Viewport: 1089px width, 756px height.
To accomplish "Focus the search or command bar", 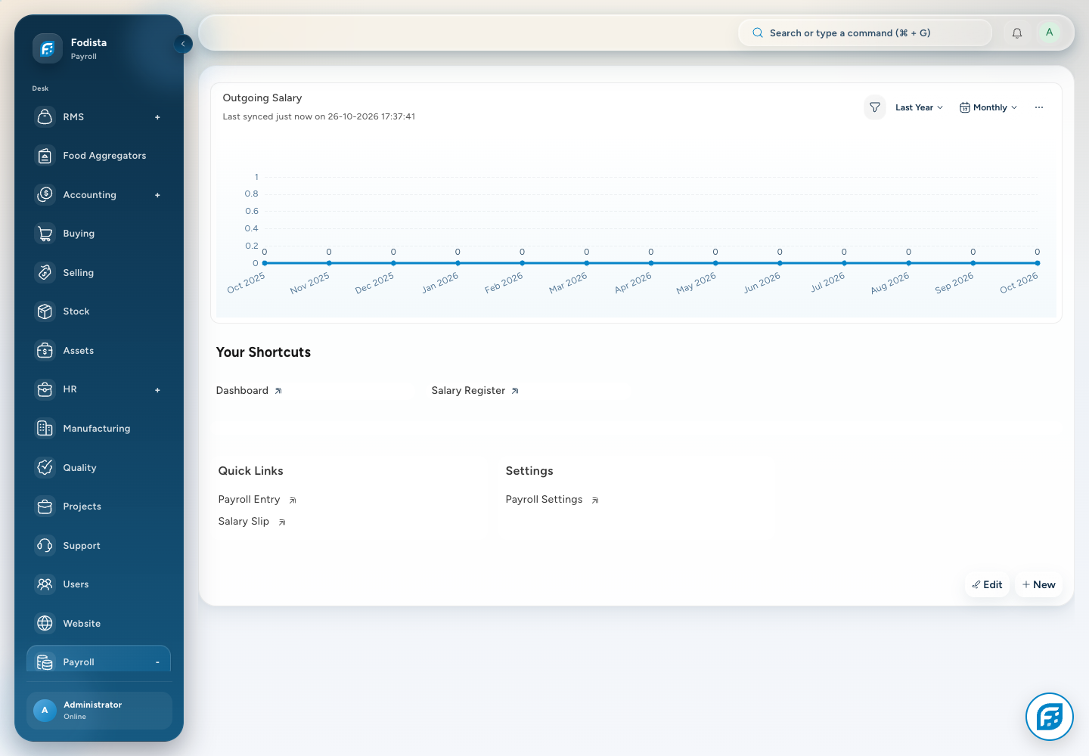I will tap(864, 33).
